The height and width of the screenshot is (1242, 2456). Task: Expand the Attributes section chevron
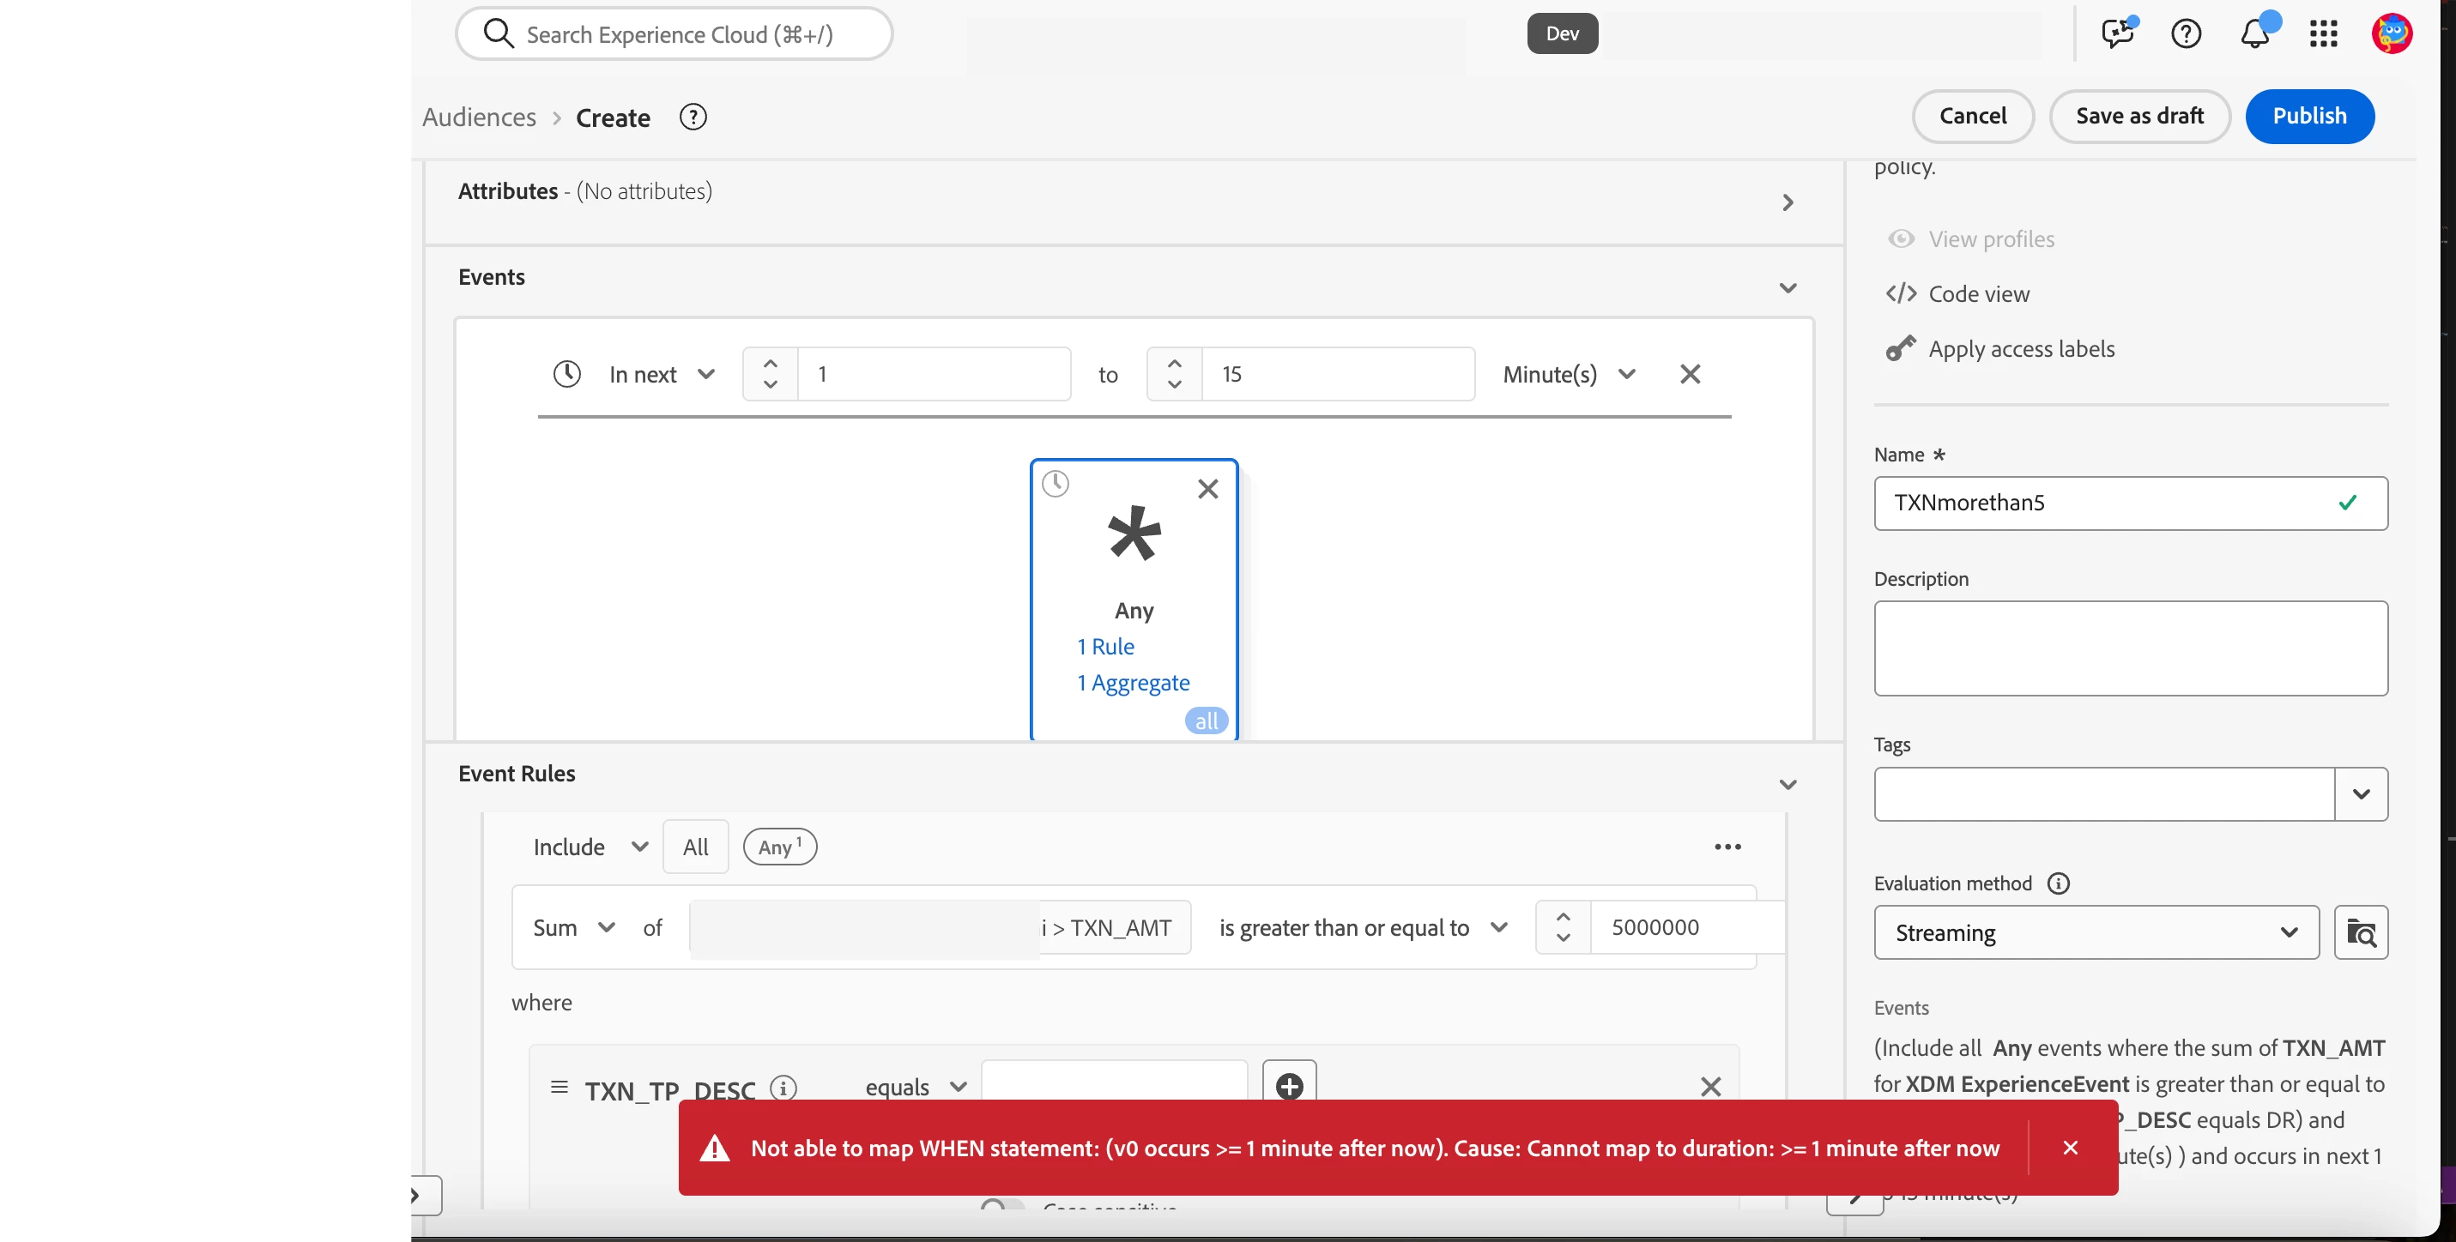(x=1788, y=203)
